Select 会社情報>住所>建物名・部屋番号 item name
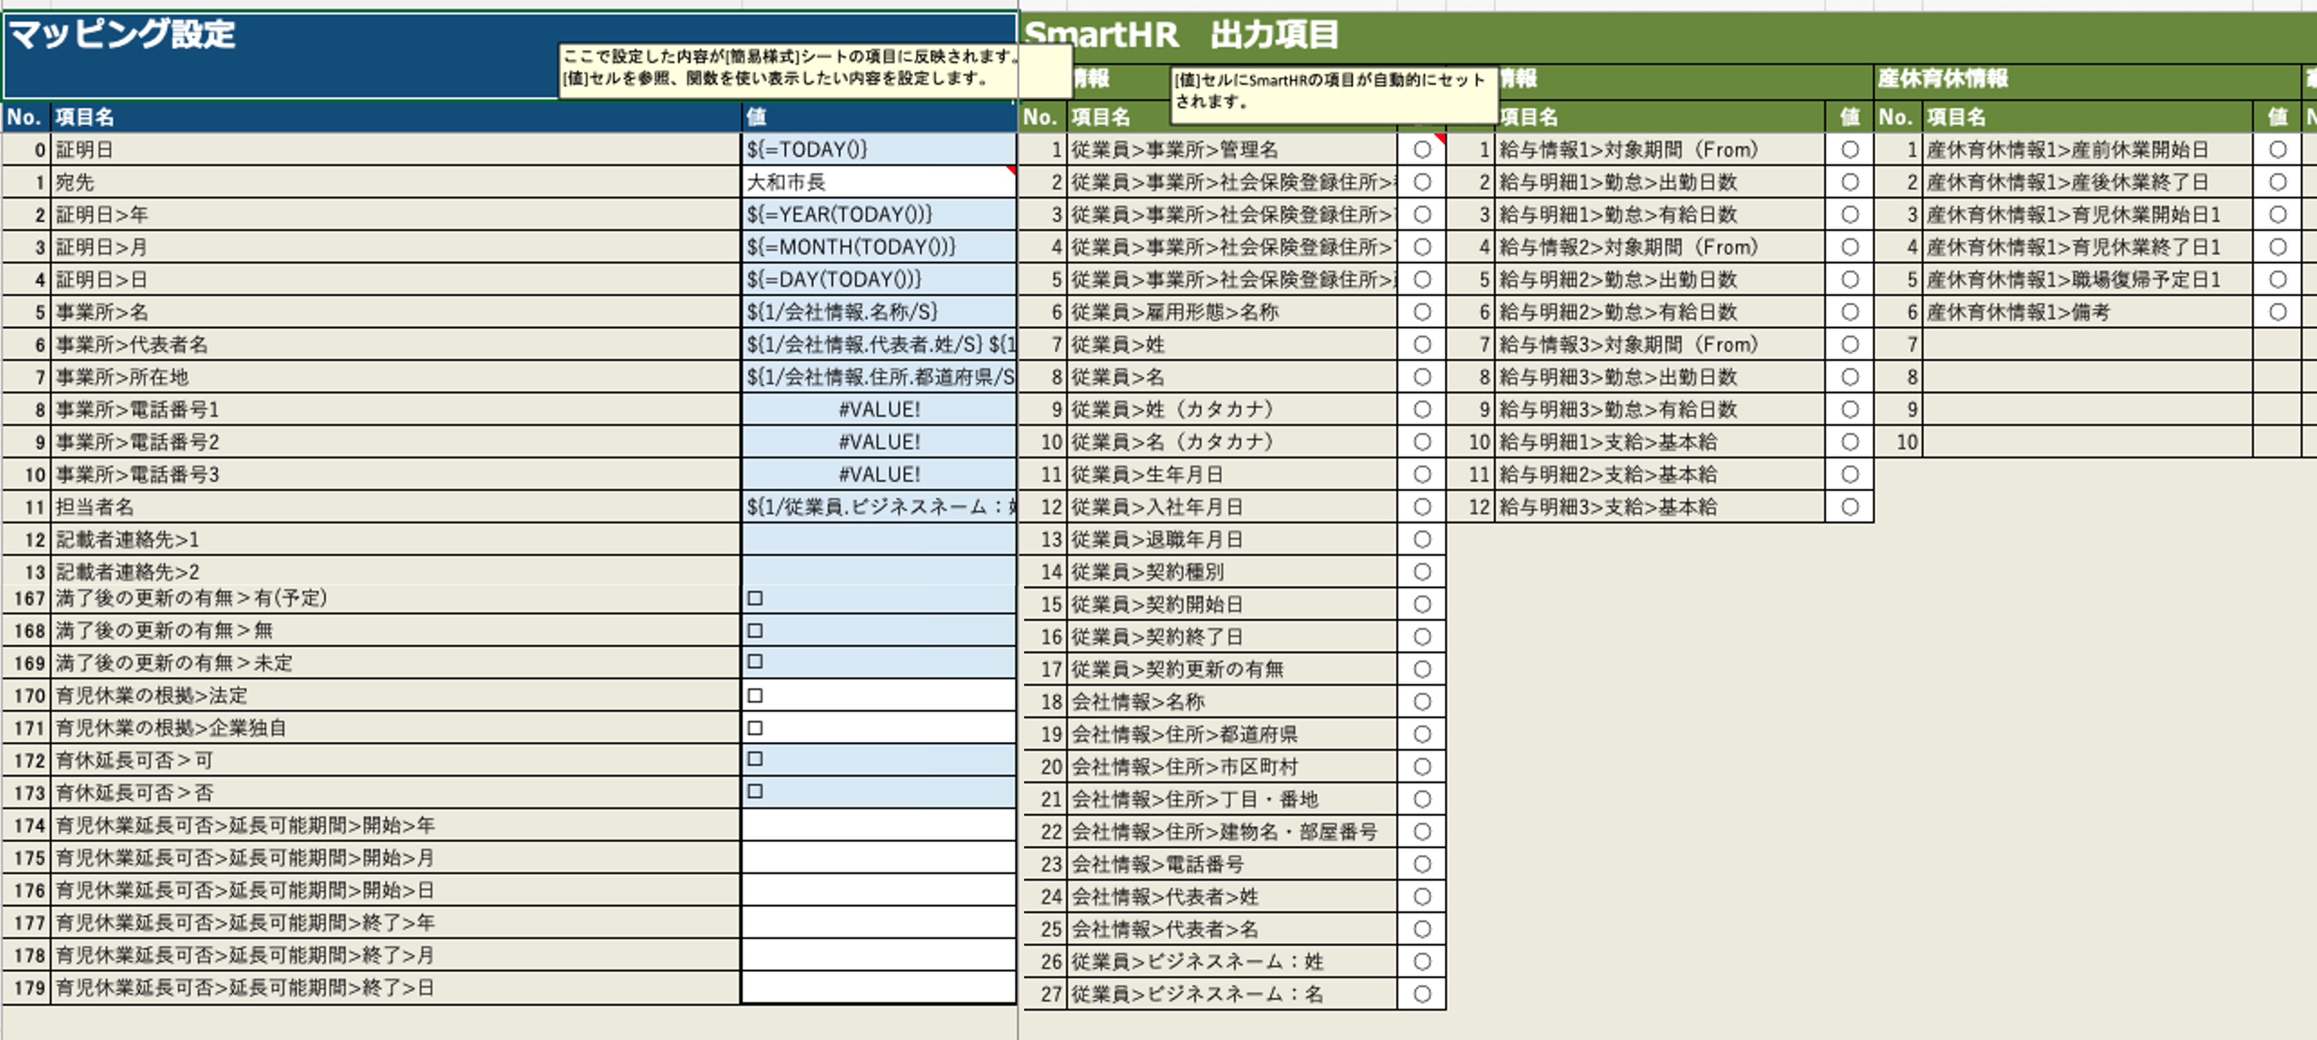 pyautogui.click(x=1231, y=831)
